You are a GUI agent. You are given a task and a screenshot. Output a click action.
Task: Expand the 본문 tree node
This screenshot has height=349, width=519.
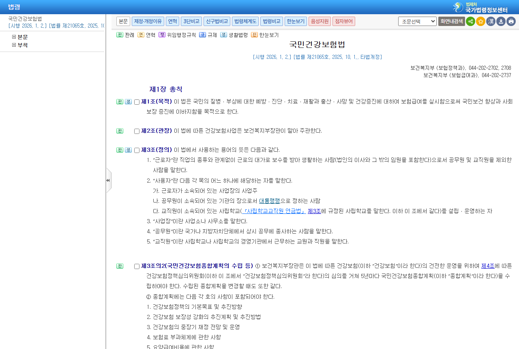[x=14, y=37]
